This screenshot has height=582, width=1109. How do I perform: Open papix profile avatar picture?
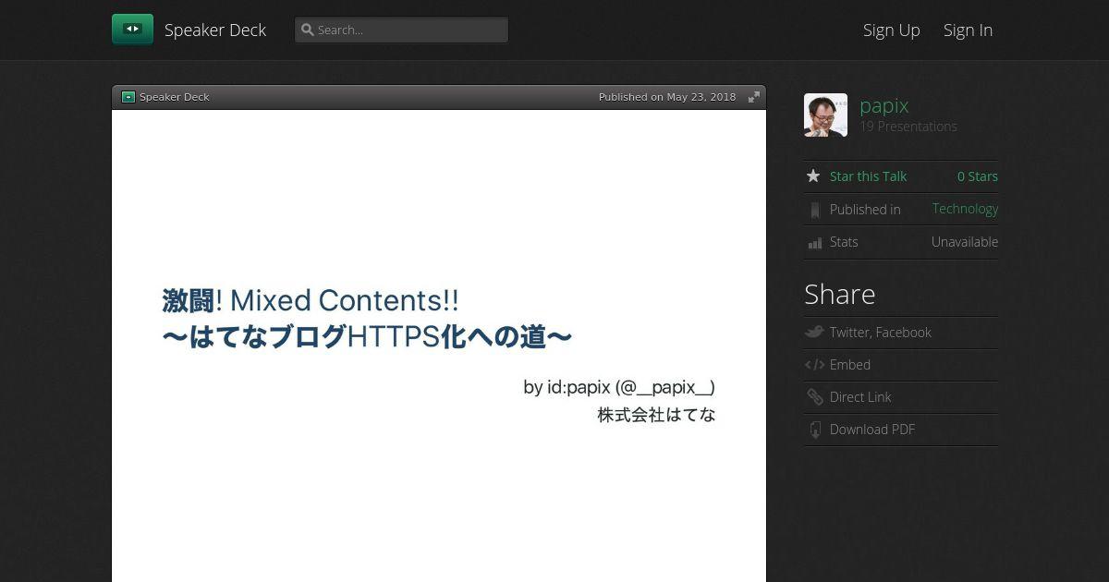(825, 115)
